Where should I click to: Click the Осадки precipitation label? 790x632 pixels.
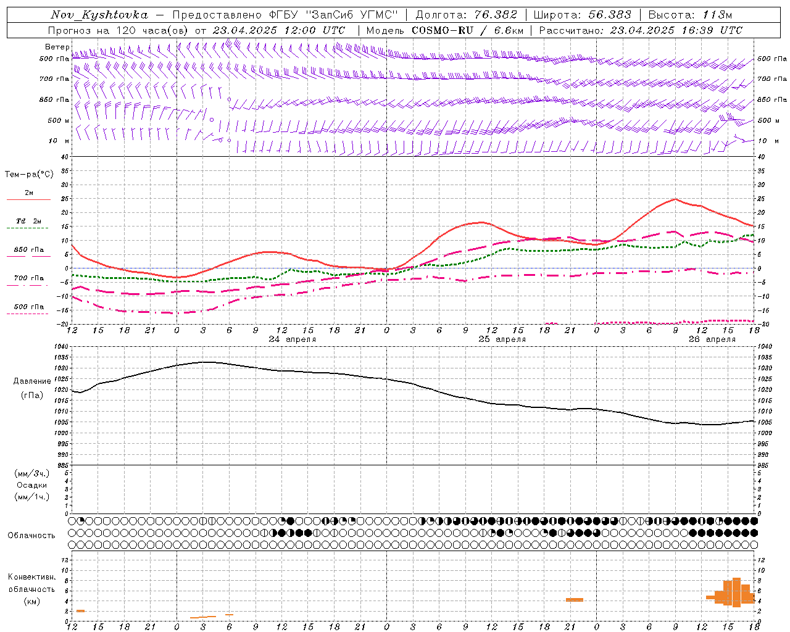tap(33, 485)
